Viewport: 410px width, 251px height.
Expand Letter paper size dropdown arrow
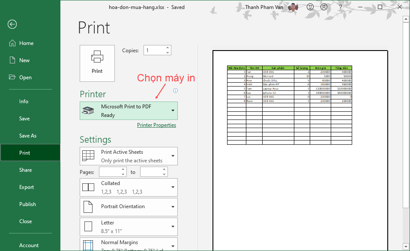[173, 227]
